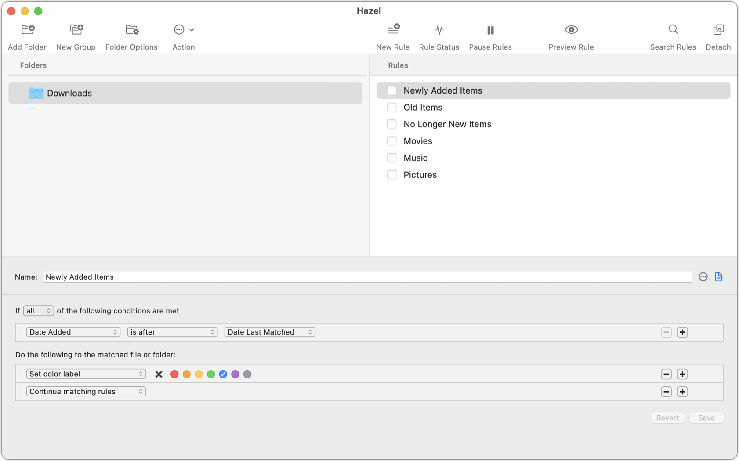Image resolution: width=739 pixels, height=461 pixels.
Task: Pick the orange color label
Action: [187, 374]
